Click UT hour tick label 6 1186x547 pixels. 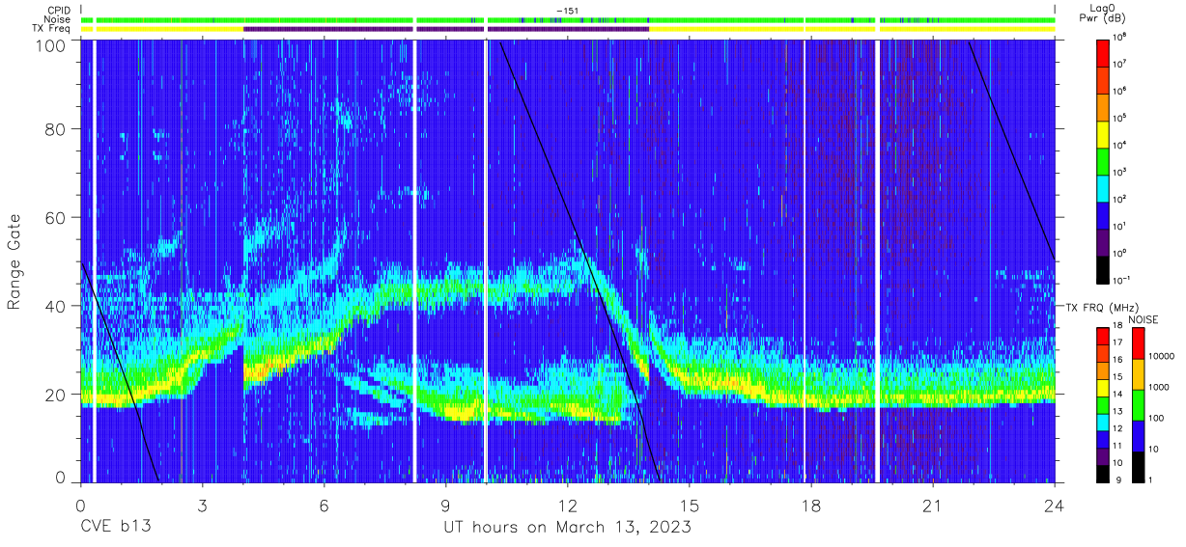click(324, 506)
